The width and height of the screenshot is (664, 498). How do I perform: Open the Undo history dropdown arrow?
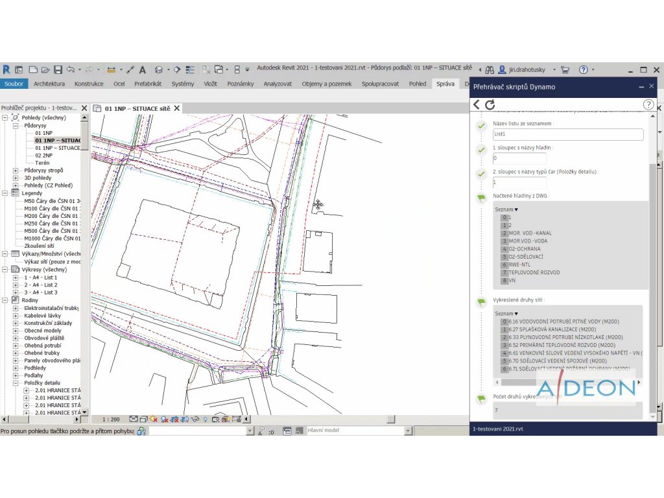click(80, 69)
